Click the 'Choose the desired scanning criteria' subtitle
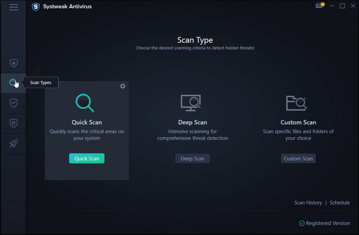The image size is (359, 235). pyautogui.click(x=195, y=48)
